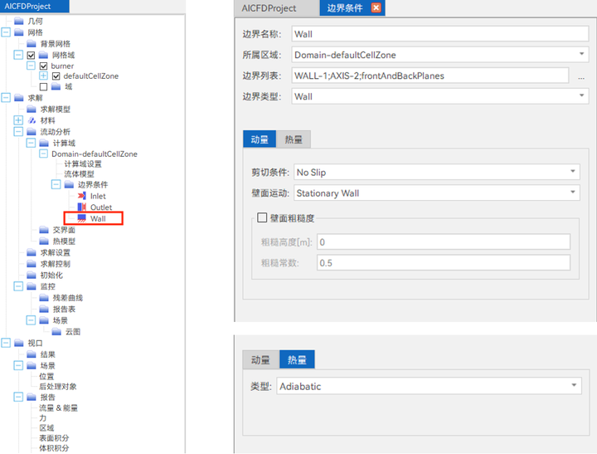Collapse the 报告 tree node
Screen dimensions: 597x454
point(18,398)
